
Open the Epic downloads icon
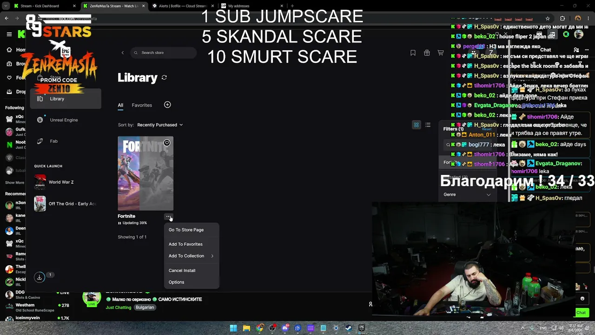coord(40,277)
